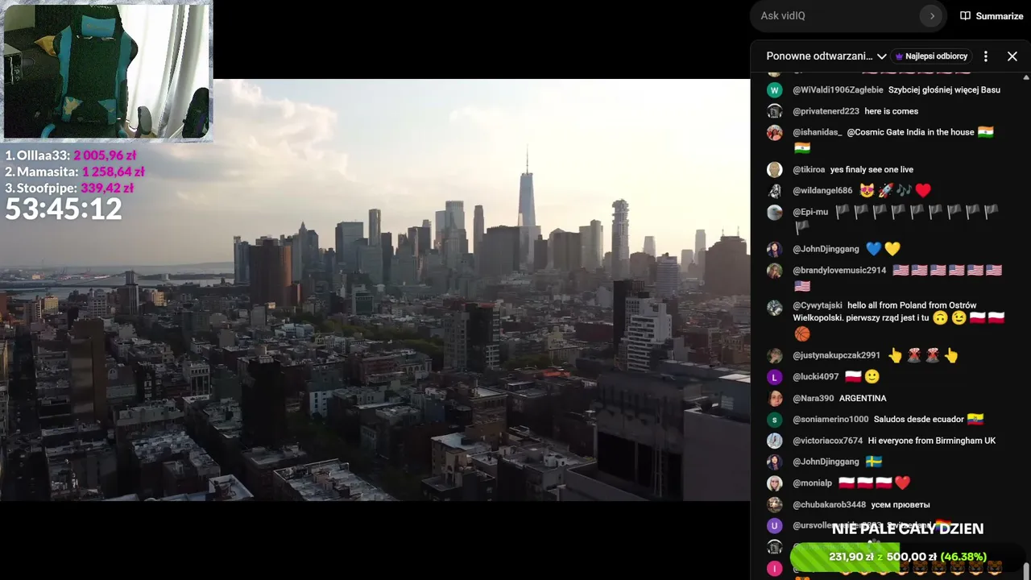Open @Cywytajski username link
This screenshot has width=1031, height=580.
click(x=818, y=305)
